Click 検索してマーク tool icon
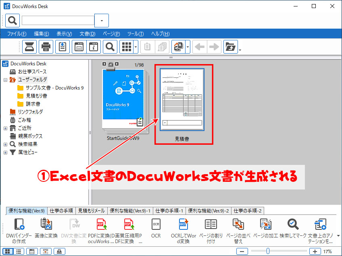This screenshot has width=342, height=256. click(293, 224)
